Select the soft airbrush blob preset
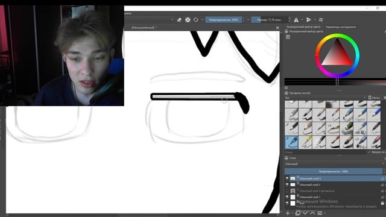The width and height of the screenshot is (386, 217). 333,104
